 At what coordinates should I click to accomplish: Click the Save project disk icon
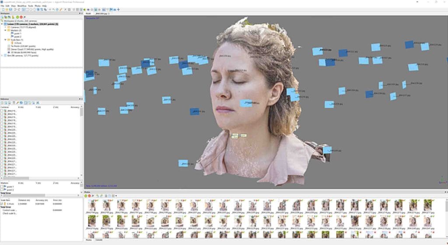pos(10,10)
